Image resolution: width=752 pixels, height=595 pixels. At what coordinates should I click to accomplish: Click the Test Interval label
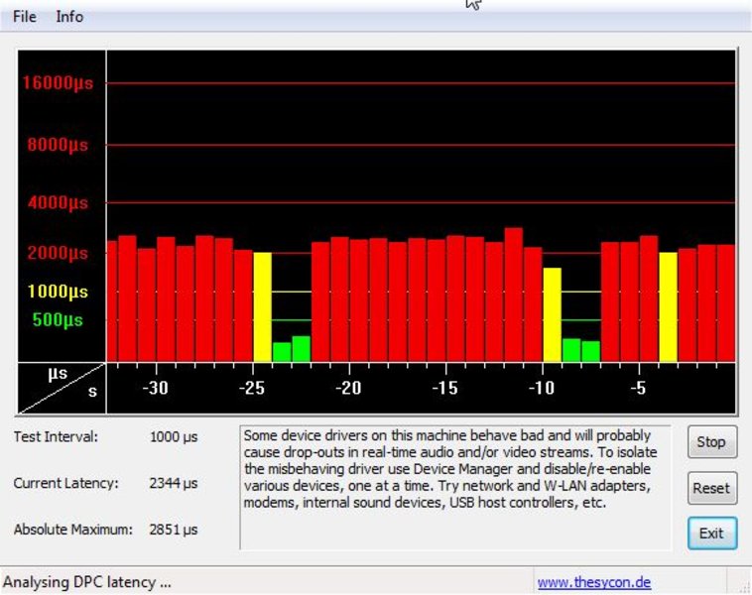pyautogui.click(x=56, y=436)
